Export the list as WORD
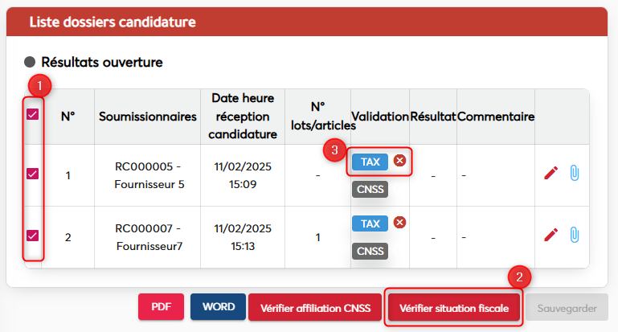618x332 pixels. (x=218, y=306)
